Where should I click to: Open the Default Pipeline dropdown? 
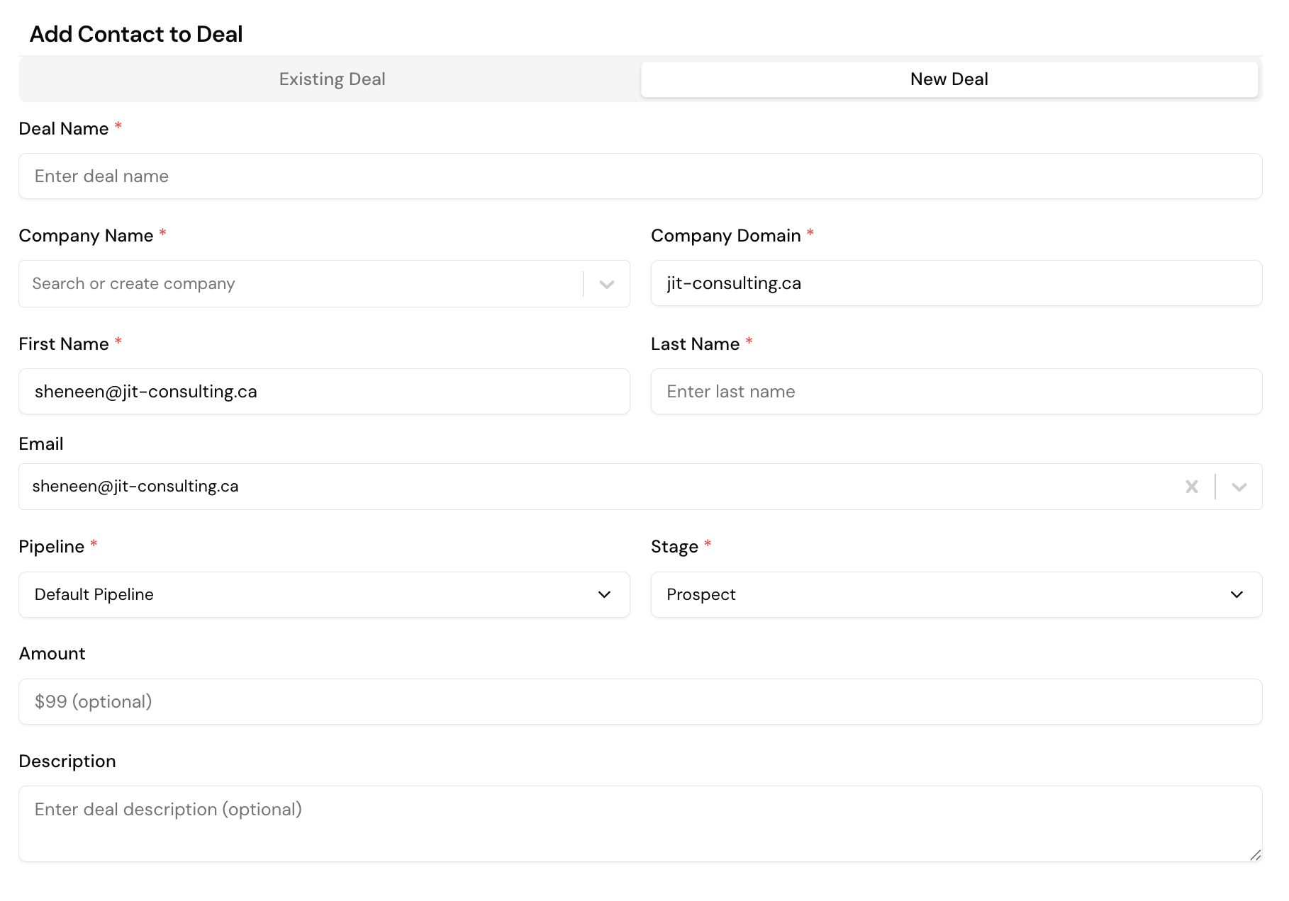coord(323,595)
